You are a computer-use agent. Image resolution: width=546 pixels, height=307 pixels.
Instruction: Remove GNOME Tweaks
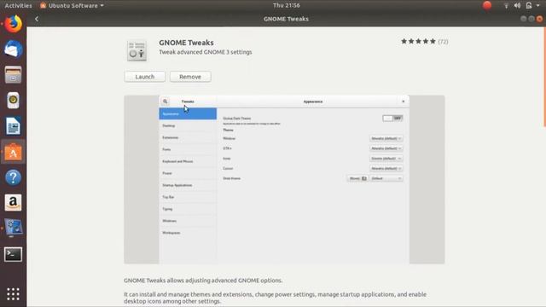coord(190,77)
